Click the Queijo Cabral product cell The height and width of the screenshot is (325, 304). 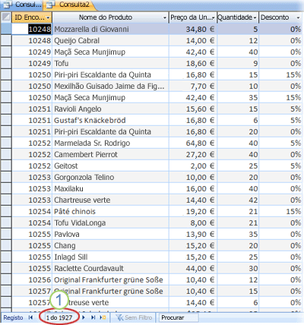[110, 40]
